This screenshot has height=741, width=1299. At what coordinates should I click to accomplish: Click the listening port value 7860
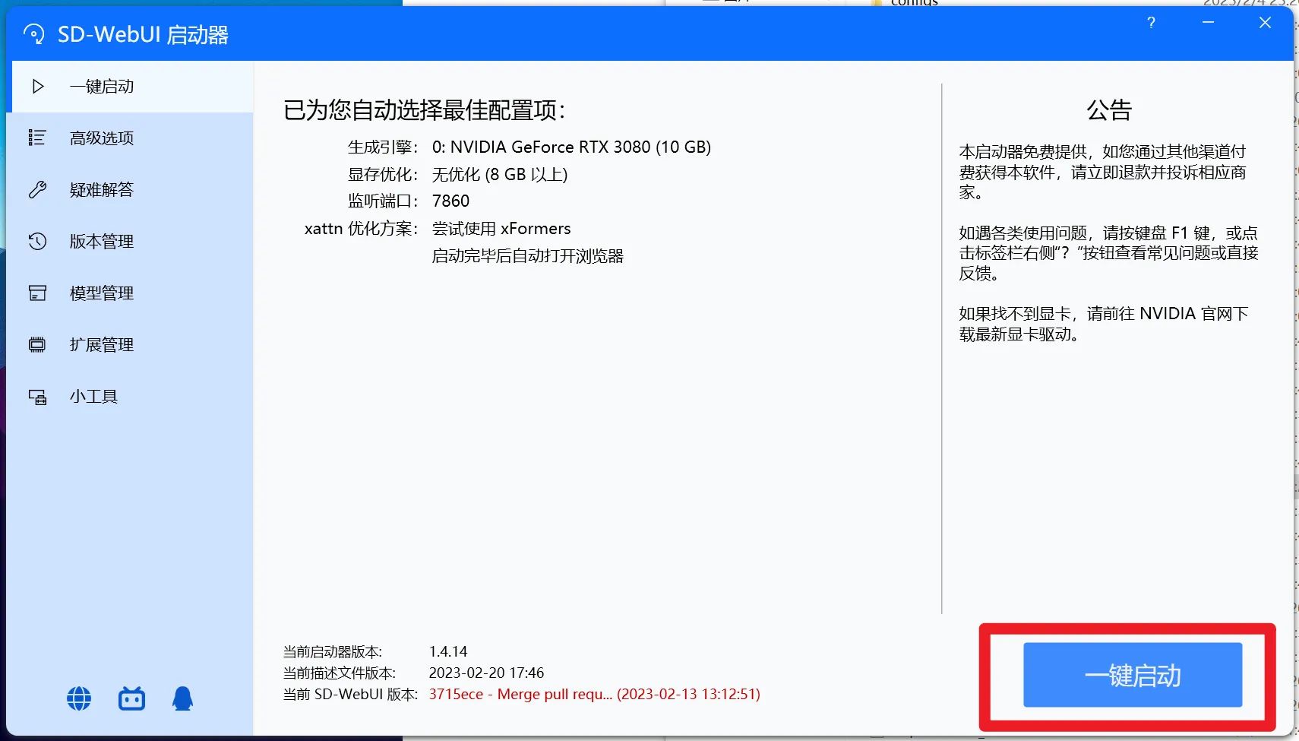point(450,201)
